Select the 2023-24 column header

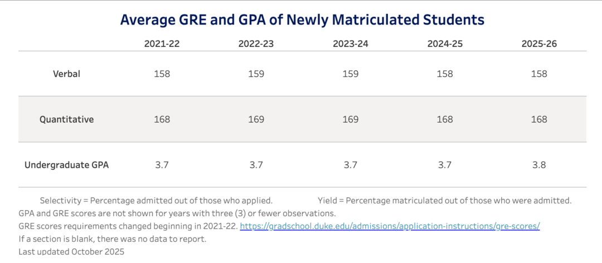tap(351, 44)
